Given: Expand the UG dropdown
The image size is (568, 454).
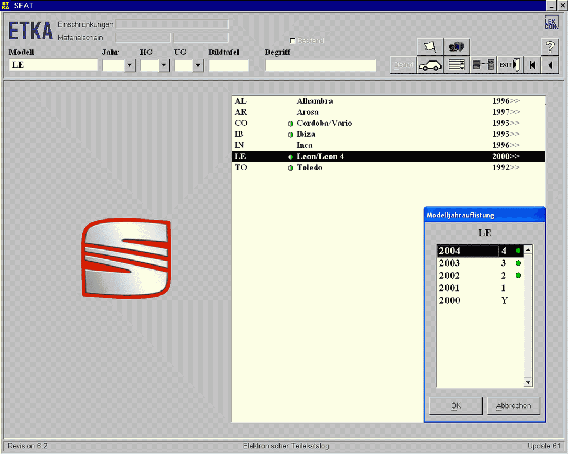Looking at the screenshot, I should click(x=198, y=65).
